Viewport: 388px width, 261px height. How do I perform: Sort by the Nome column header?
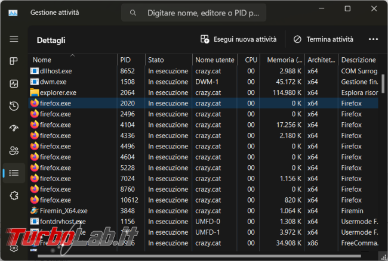(x=72, y=60)
